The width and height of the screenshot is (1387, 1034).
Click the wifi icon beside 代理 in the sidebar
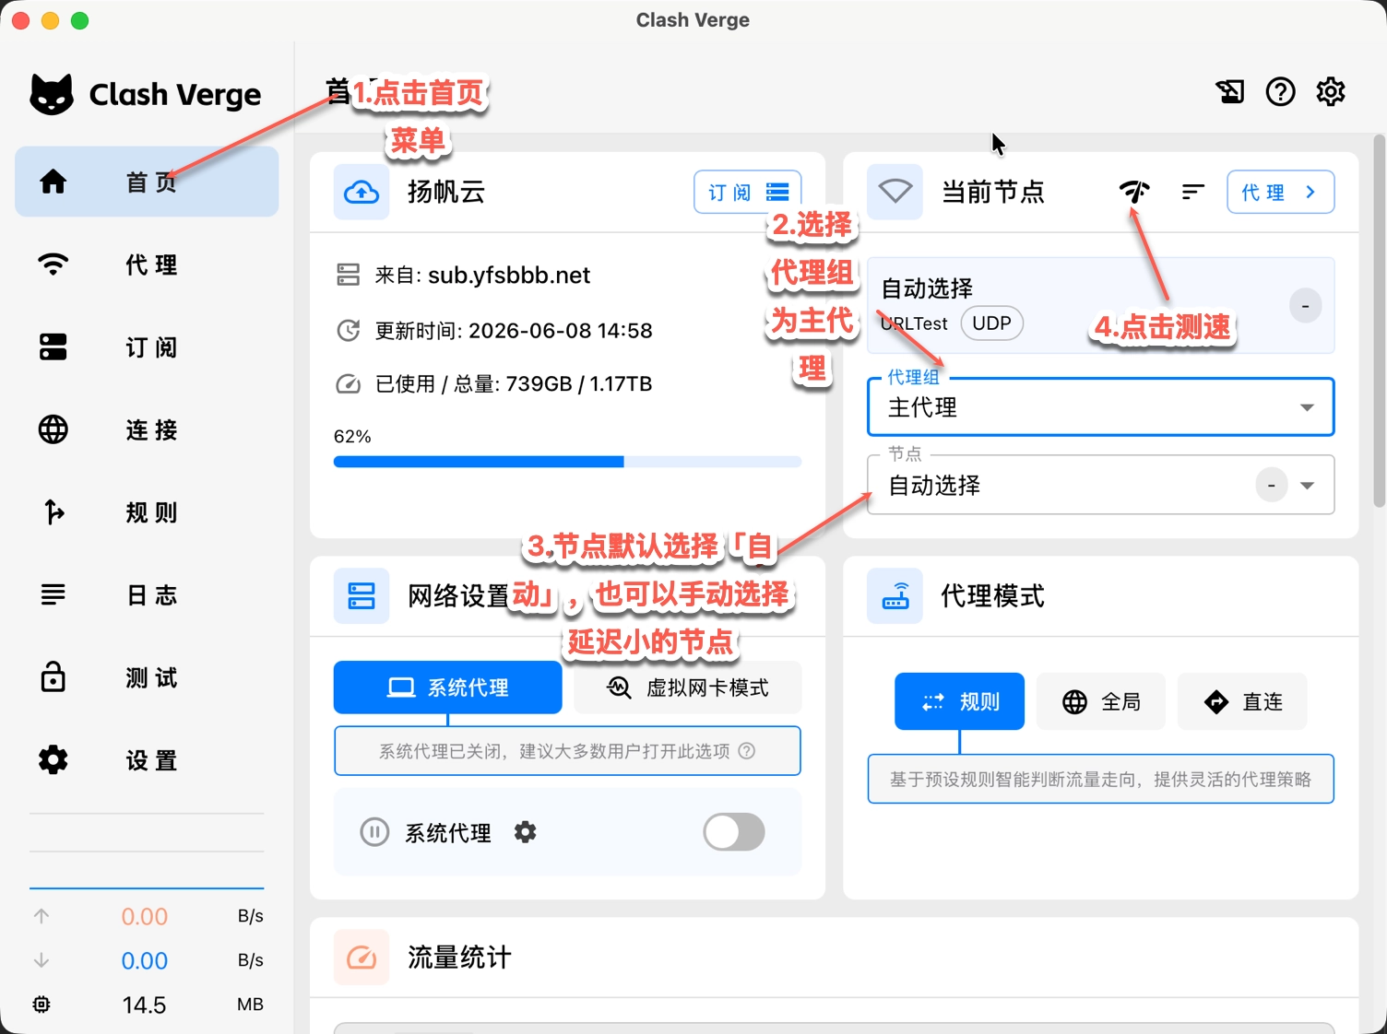coord(53,264)
